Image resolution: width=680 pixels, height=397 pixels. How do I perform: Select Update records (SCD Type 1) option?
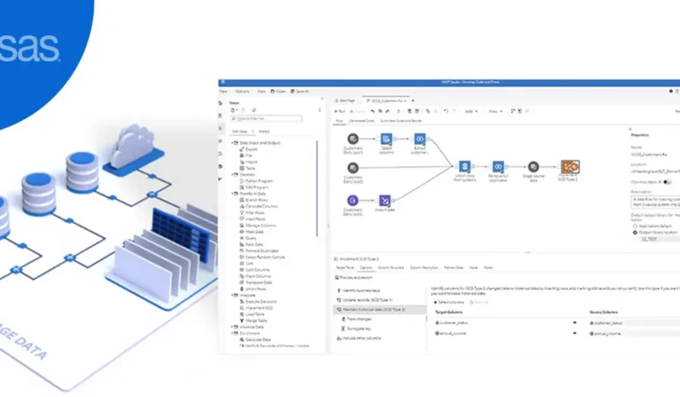[x=365, y=300]
